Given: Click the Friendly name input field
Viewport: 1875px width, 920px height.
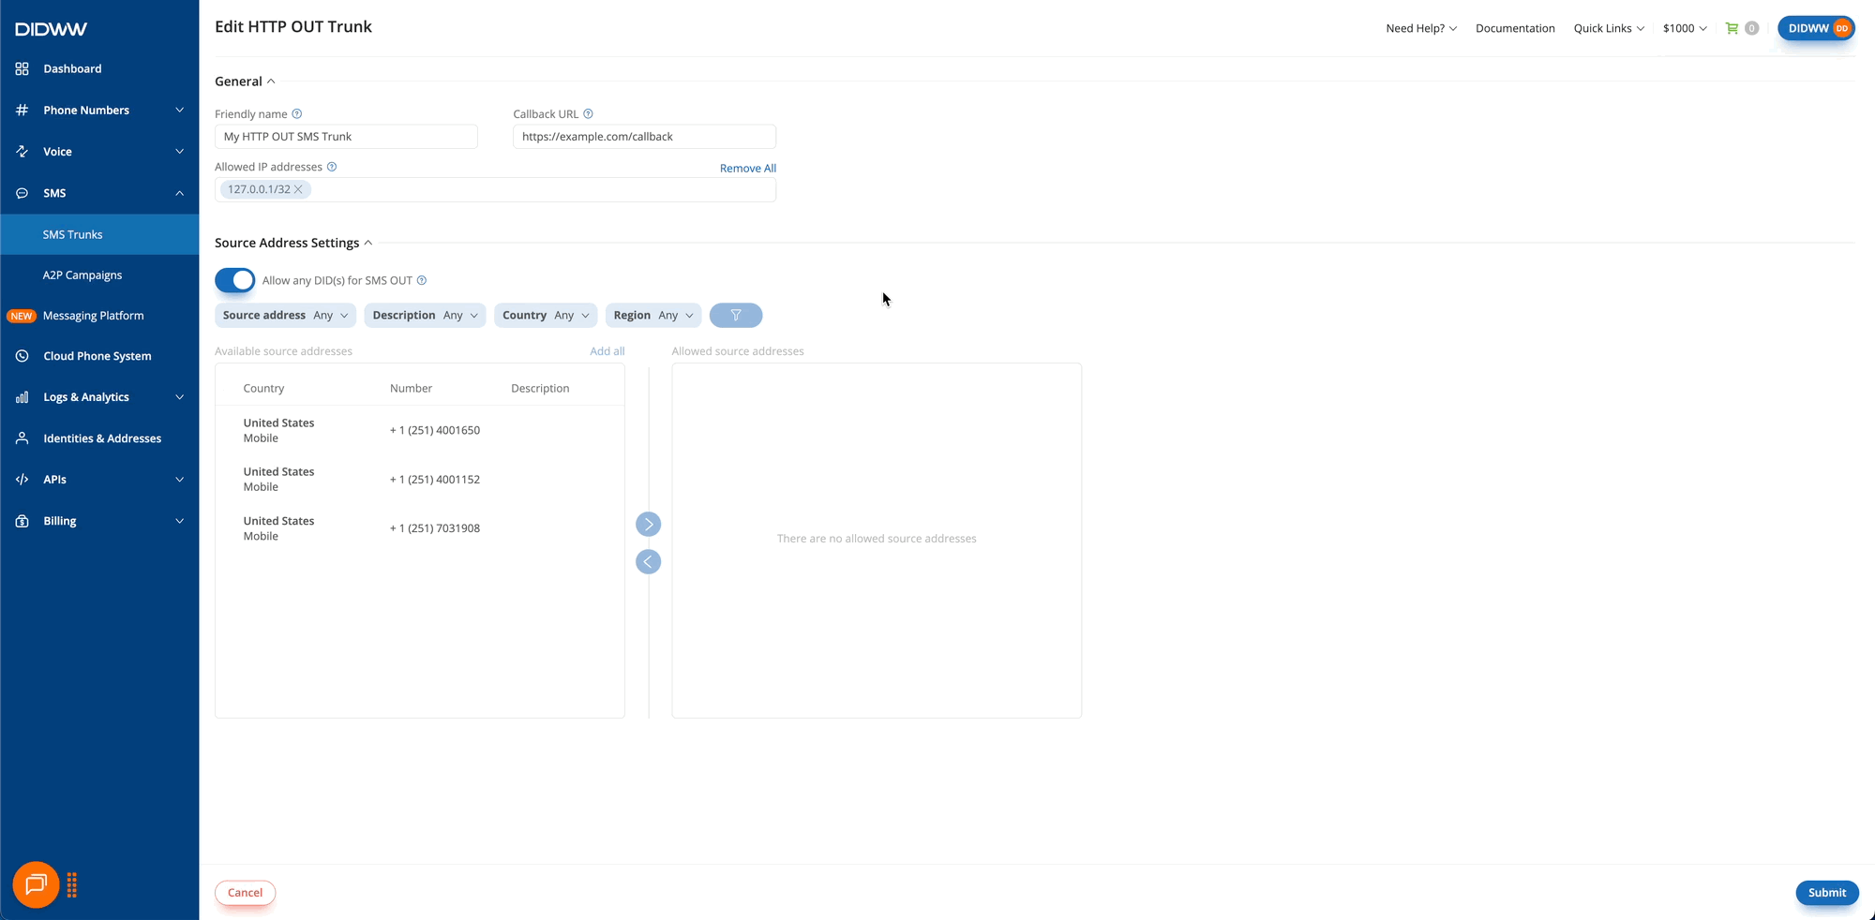Looking at the screenshot, I should pos(346,137).
